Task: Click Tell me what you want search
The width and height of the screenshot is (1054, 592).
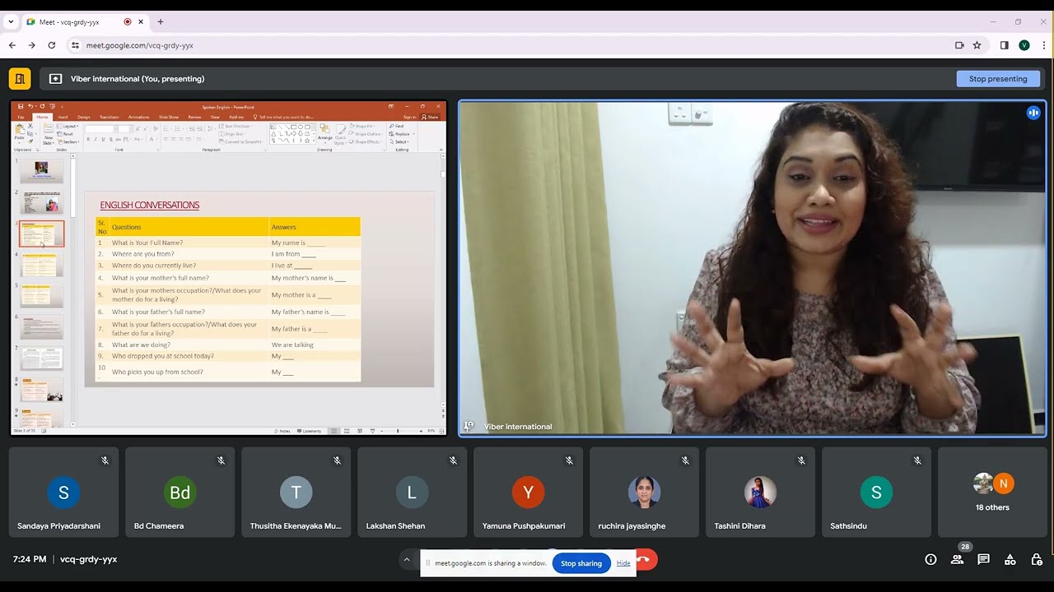Action: [x=284, y=117]
